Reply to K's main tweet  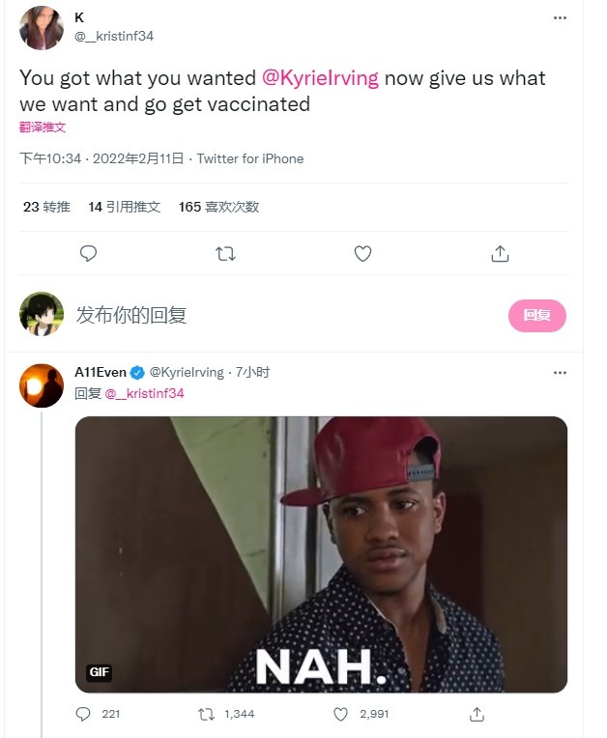click(88, 253)
